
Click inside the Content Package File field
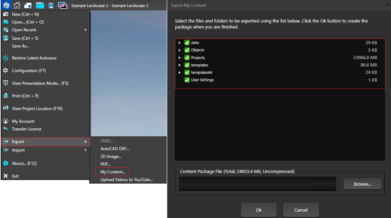pos(257,184)
